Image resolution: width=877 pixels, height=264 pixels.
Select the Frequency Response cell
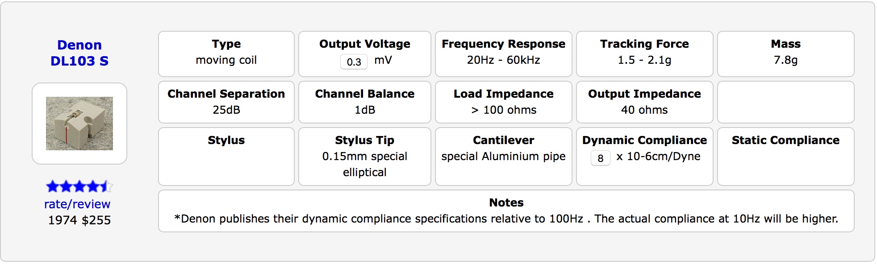pyautogui.click(x=503, y=54)
